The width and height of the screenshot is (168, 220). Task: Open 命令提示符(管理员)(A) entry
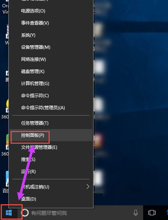(51, 108)
